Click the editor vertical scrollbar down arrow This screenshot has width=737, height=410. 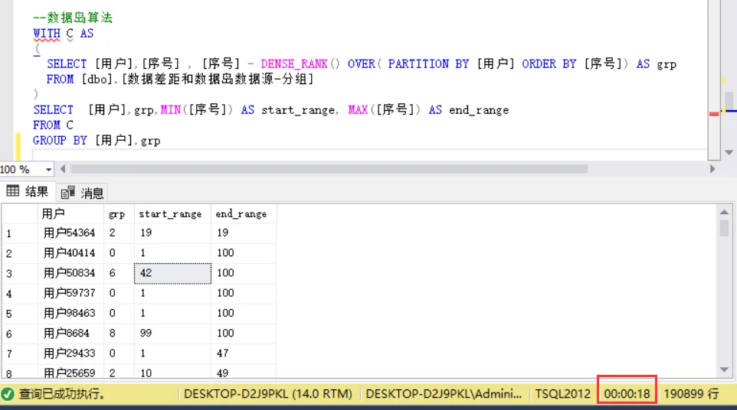click(x=729, y=152)
